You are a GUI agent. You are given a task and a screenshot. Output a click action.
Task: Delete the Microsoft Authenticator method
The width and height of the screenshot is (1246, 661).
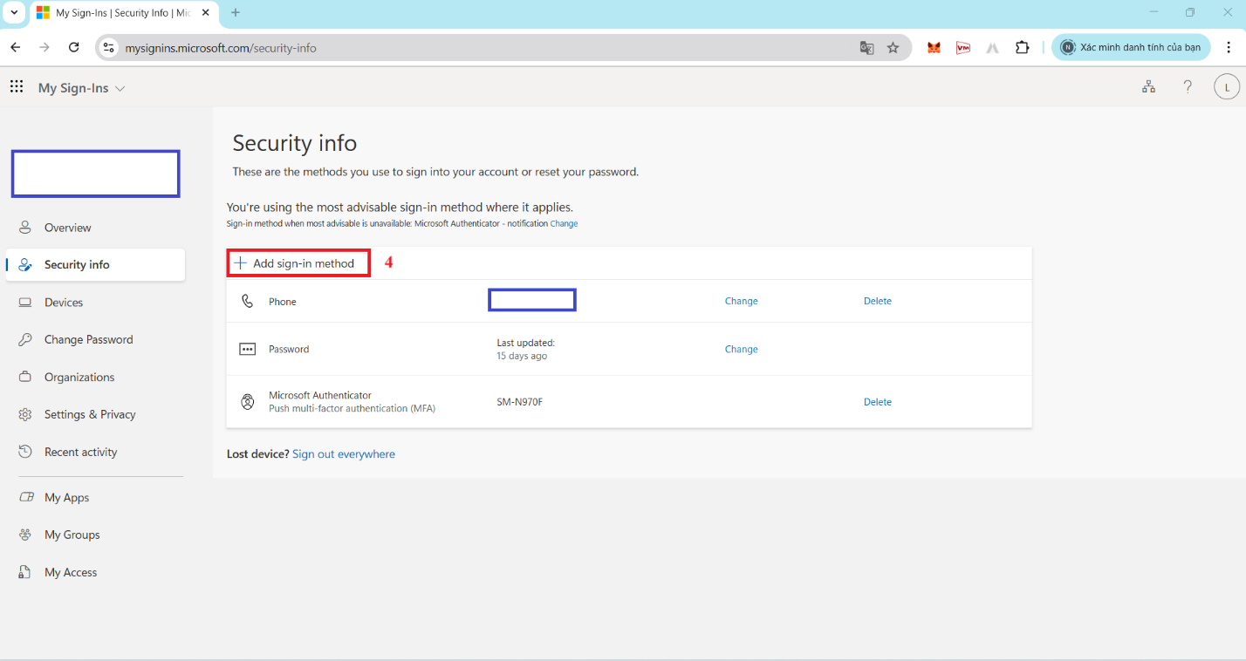[877, 402]
